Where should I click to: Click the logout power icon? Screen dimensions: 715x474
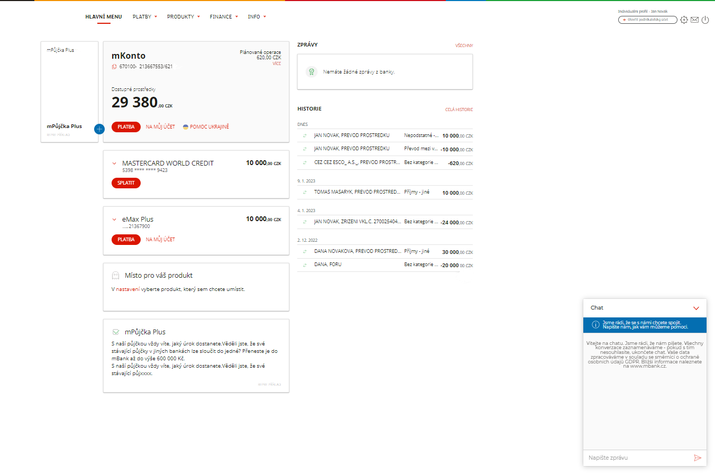[705, 20]
